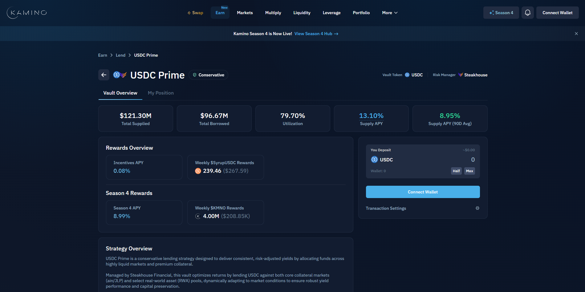
Task: Open the Markets menu item
Action: coord(245,13)
